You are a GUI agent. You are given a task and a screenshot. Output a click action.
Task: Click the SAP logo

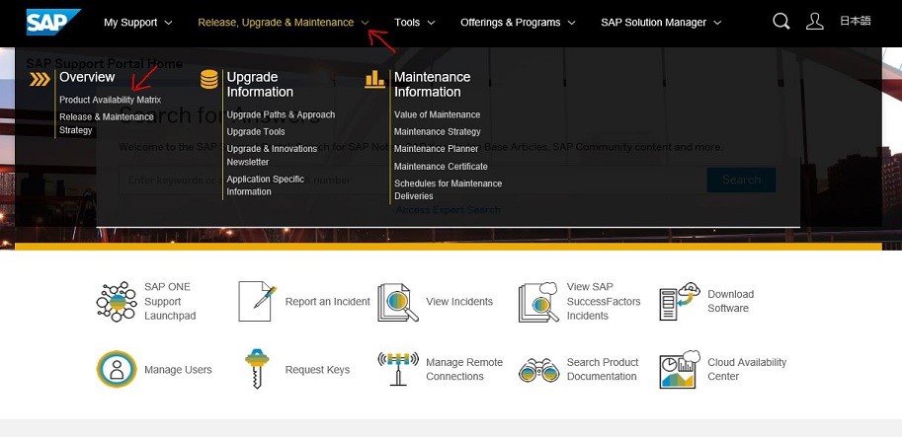point(53,22)
